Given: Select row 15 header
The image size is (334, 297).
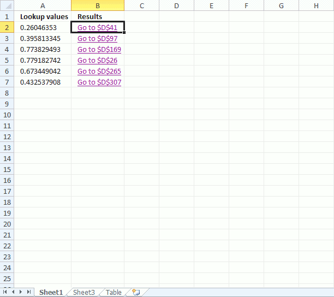Looking at the screenshot, I should (x=7, y=169).
